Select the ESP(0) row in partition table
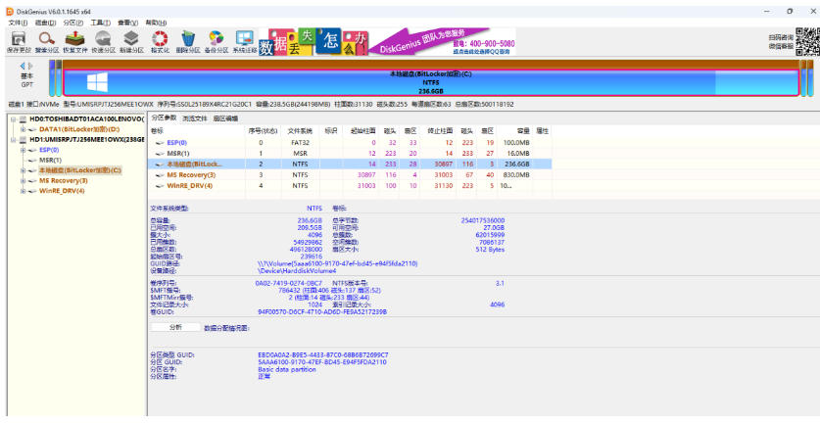 click(178, 143)
